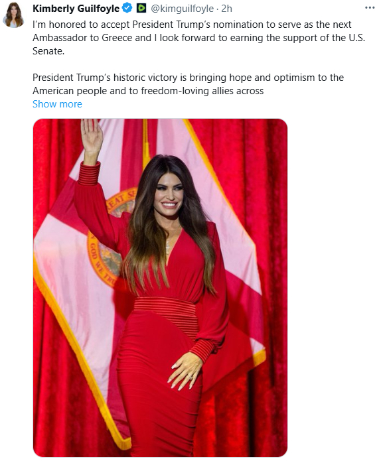Click the 2h timestamp of the post
Image resolution: width=381 pixels, height=461 pixels.
pyautogui.click(x=226, y=9)
